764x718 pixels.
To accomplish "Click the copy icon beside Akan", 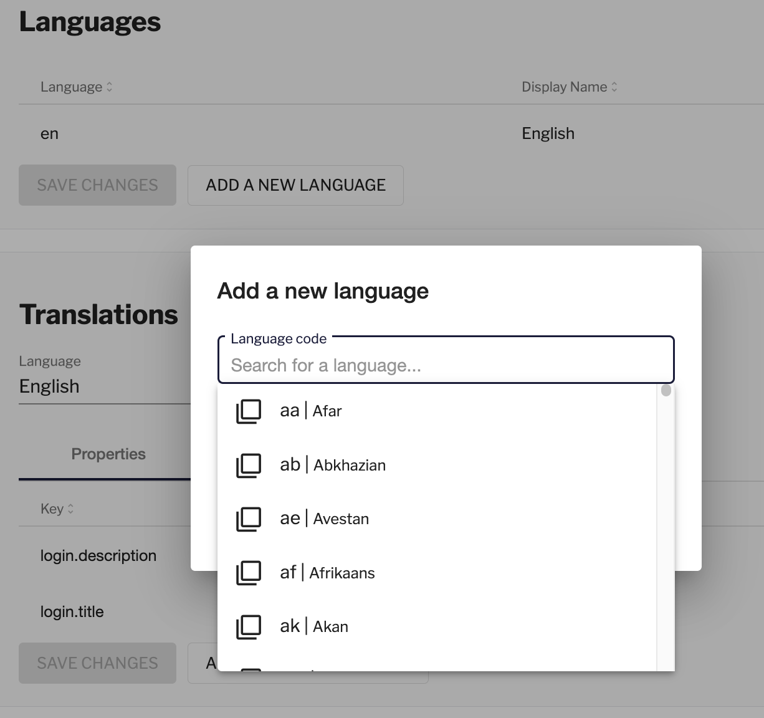I will pos(248,627).
